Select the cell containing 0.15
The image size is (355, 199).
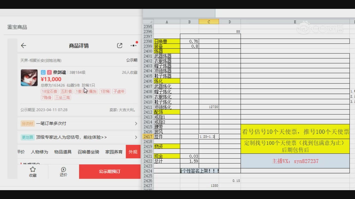coord(230,181)
